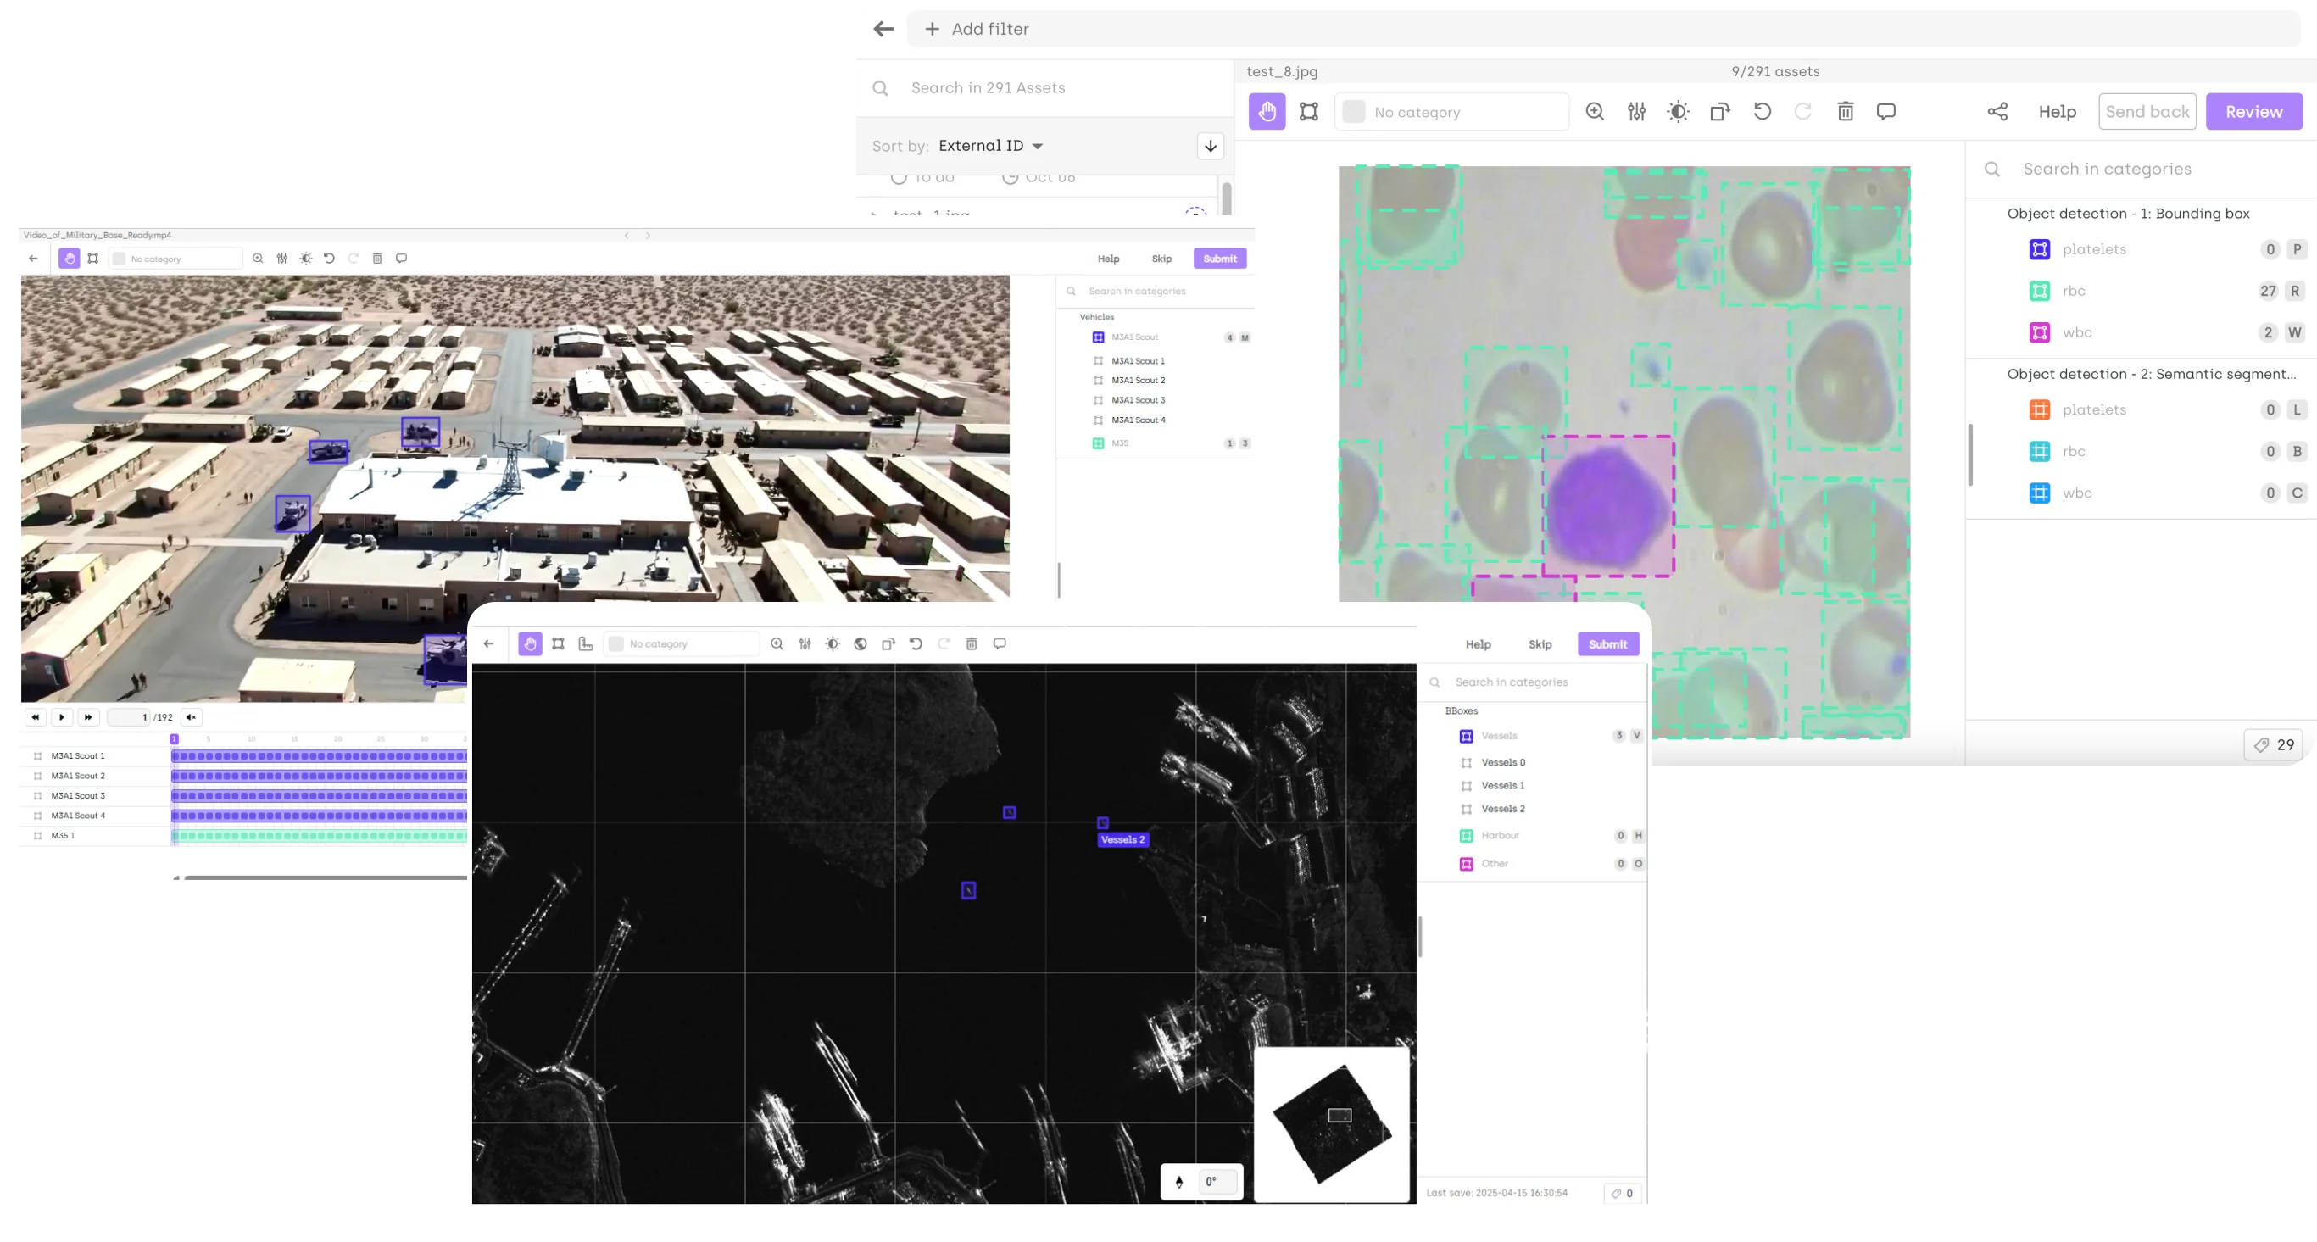Click brightness icon in blood cell window toolbar
Viewport: 2317px width, 1242px height.
(x=1678, y=112)
